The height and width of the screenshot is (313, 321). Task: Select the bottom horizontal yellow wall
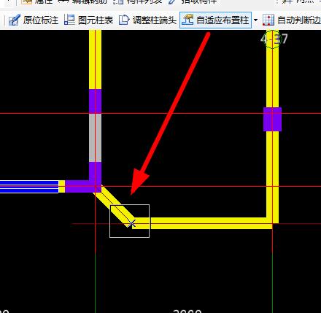pos(202,223)
